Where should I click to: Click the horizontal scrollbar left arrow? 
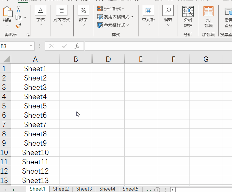(173, 190)
